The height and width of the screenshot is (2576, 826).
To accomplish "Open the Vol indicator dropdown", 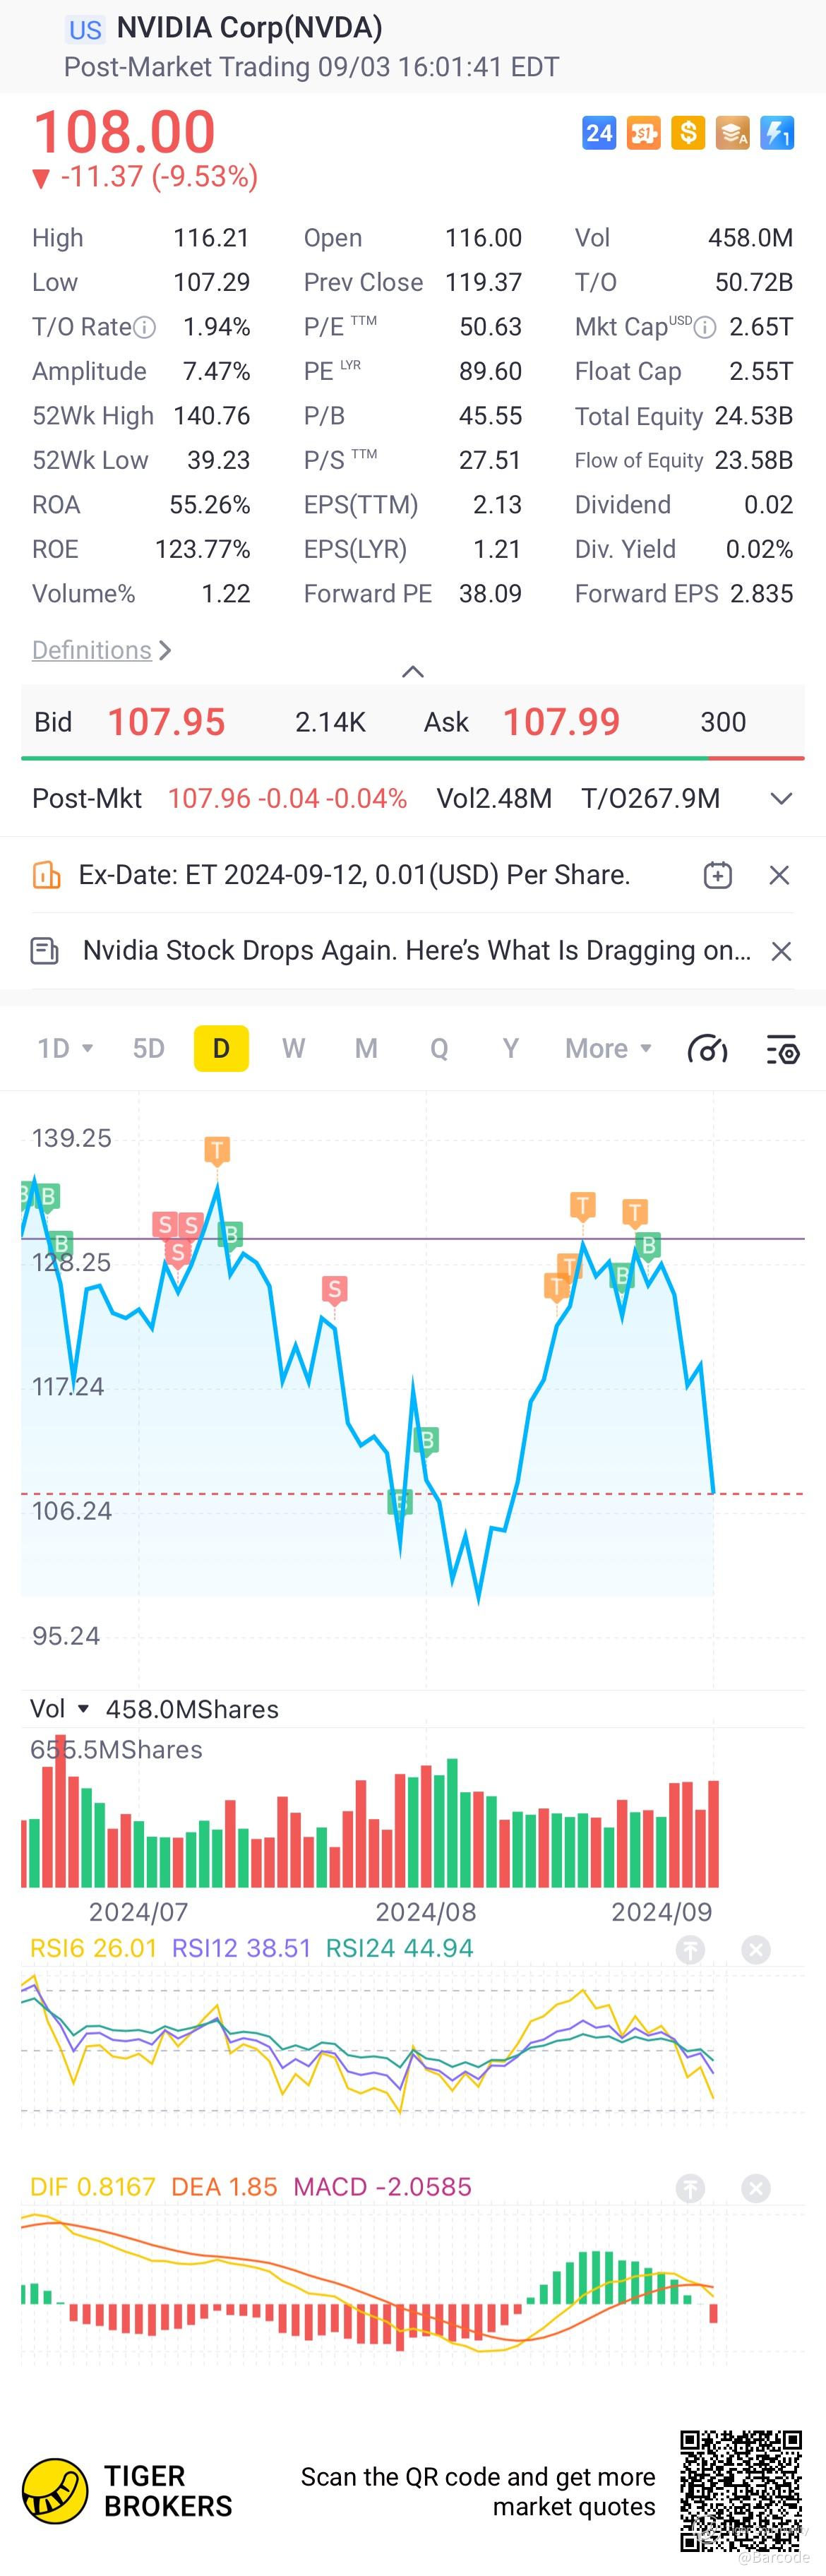I will coord(83,1709).
